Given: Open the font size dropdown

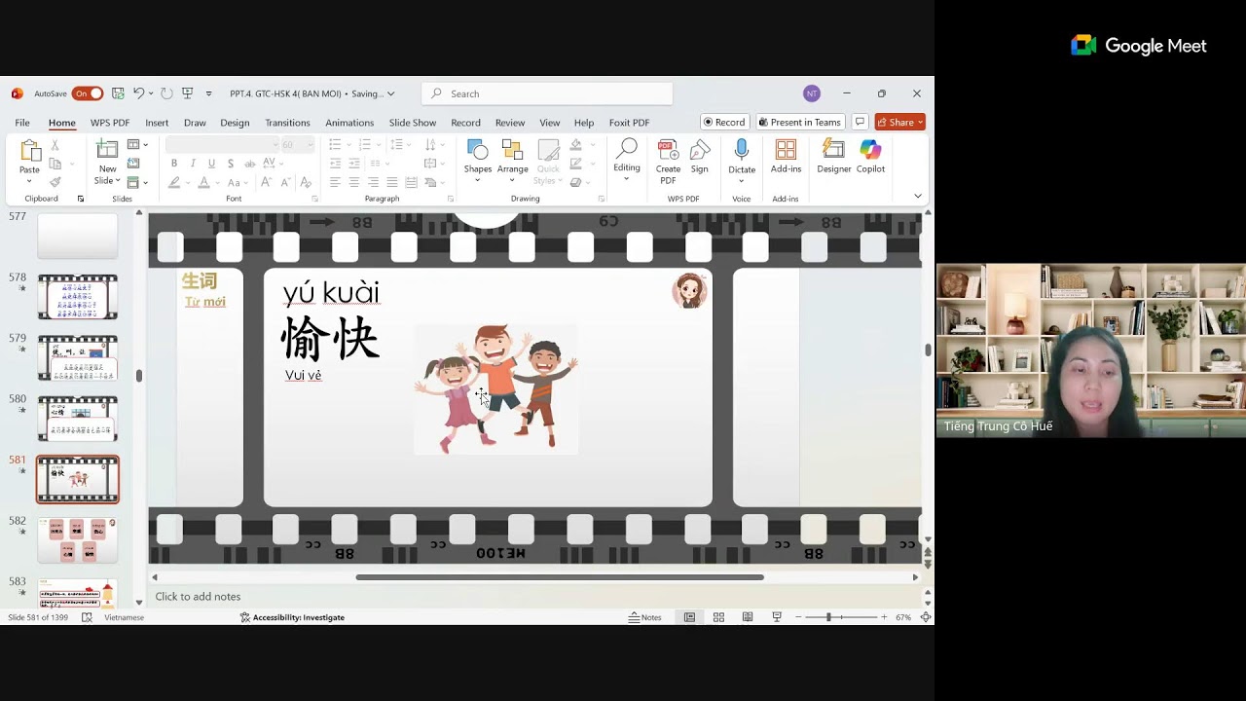Looking at the screenshot, I should pyautogui.click(x=311, y=145).
